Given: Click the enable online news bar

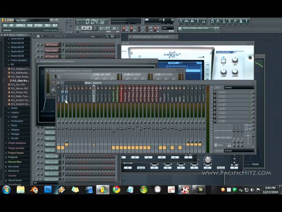Looking at the screenshot, I should [x=198, y=29].
